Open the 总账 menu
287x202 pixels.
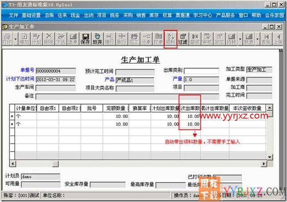tap(49, 15)
